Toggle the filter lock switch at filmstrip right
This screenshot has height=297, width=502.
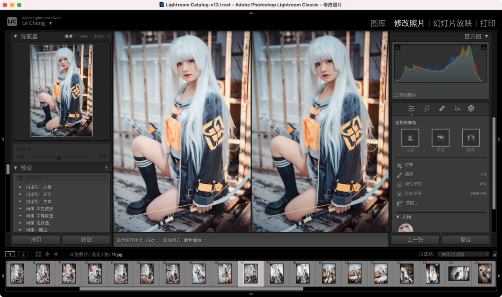pos(494,254)
